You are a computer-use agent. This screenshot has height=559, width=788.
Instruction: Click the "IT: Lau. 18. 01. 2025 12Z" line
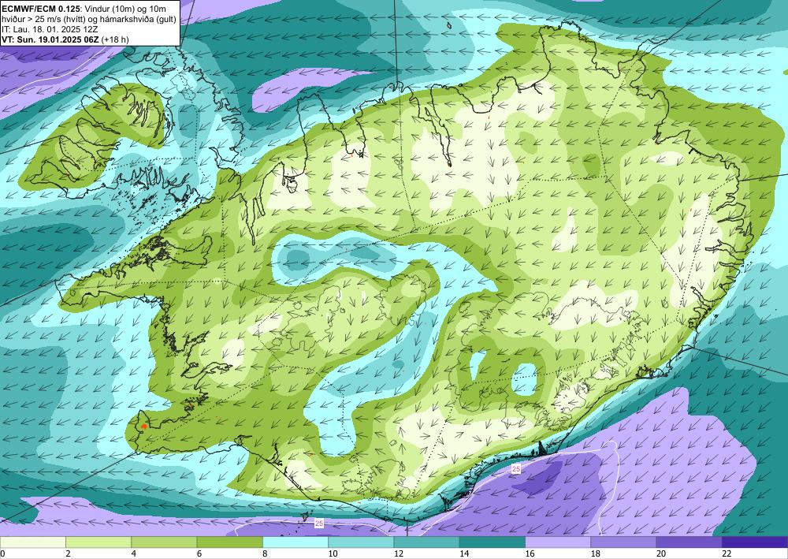(50, 29)
